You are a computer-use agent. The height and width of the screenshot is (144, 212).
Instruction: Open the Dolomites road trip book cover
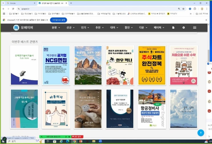[x=88, y=65]
